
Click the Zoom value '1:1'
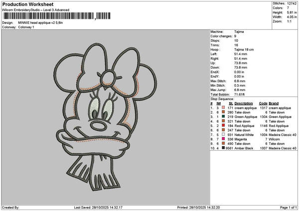coord(289,21)
